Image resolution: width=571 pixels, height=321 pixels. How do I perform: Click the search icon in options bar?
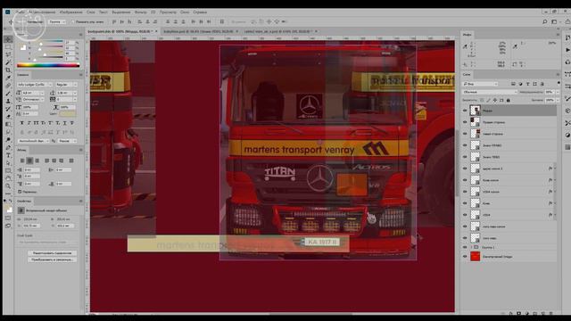[x=545, y=21]
